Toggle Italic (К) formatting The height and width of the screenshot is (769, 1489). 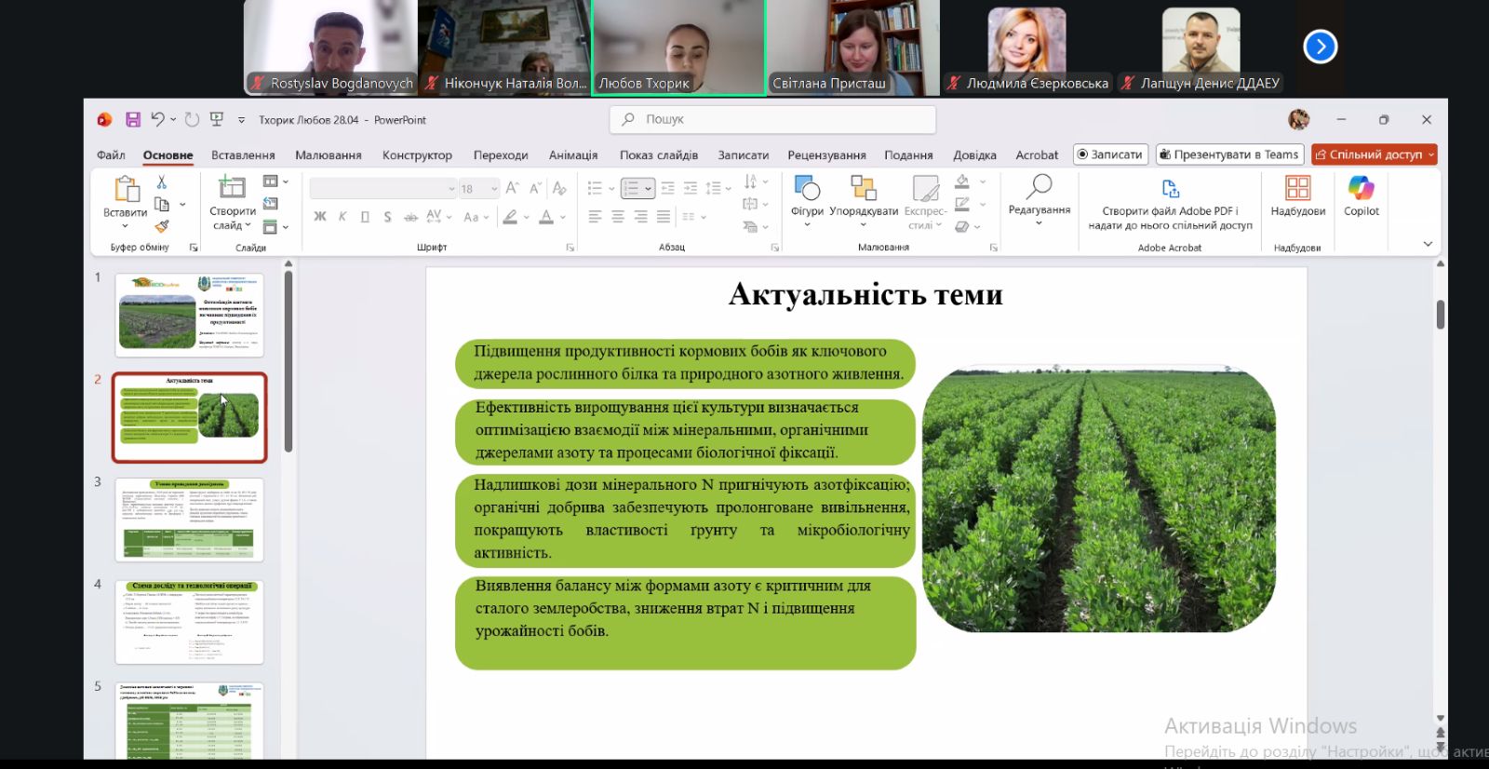(342, 216)
